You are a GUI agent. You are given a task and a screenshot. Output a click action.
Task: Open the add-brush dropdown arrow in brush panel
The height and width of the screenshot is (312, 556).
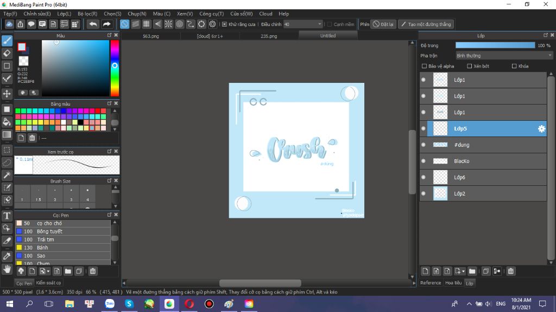coord(49,271)
